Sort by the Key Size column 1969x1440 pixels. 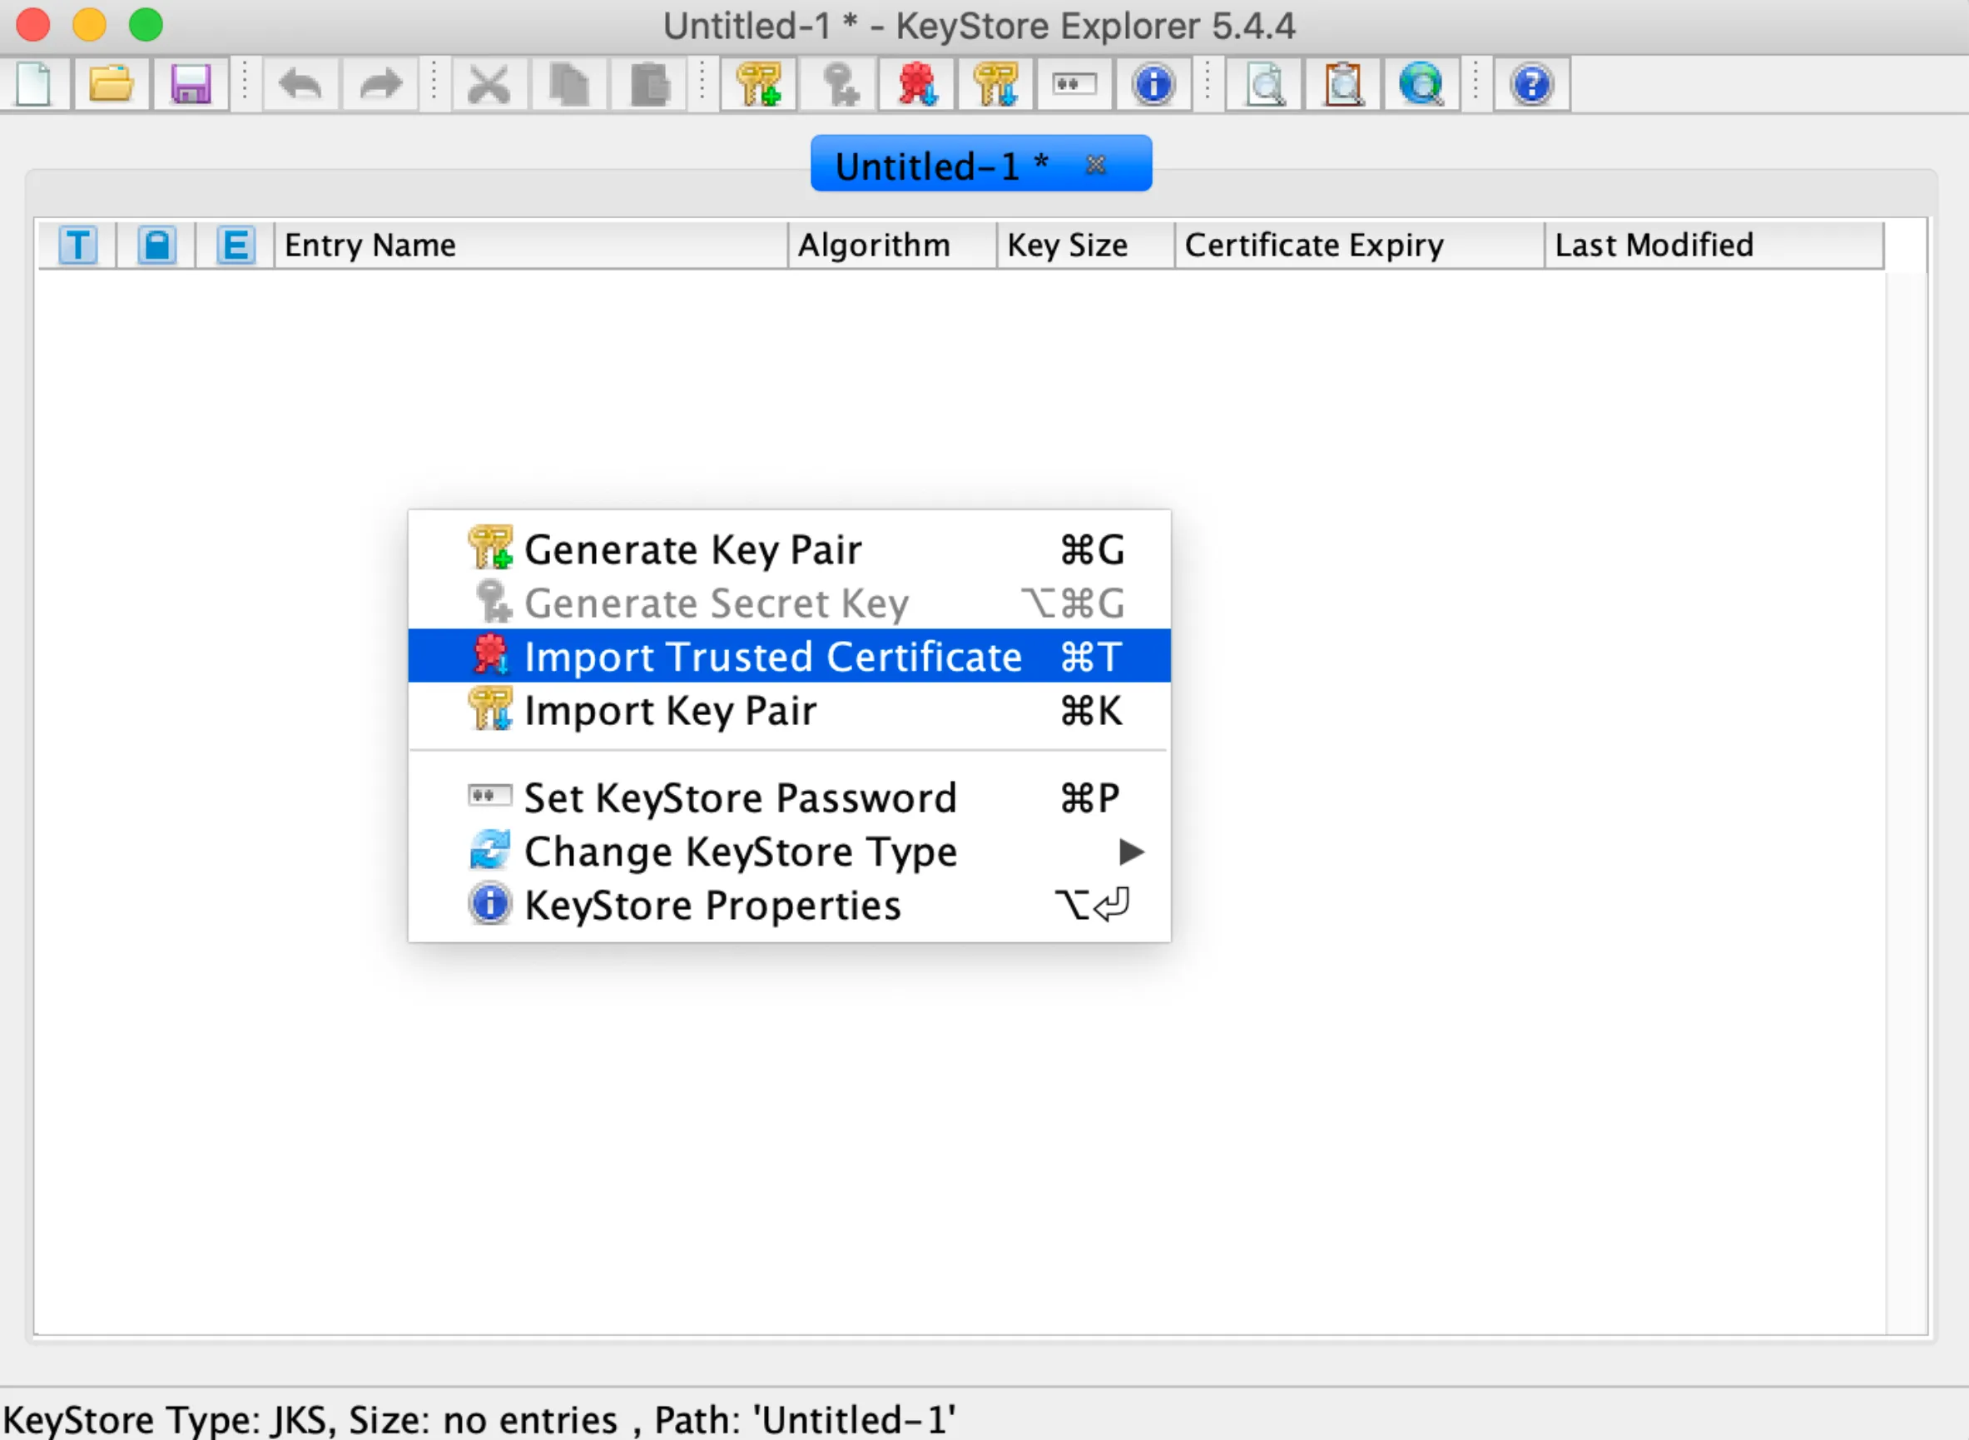1086,245
